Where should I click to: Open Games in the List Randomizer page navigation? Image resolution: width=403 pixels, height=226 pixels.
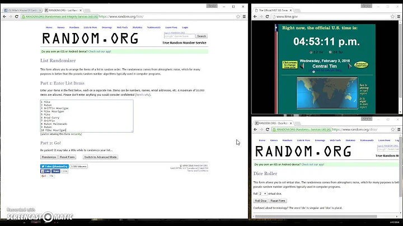coord(60,27)
